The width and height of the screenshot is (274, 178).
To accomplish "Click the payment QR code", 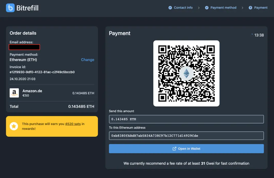I will click(186, 73).
